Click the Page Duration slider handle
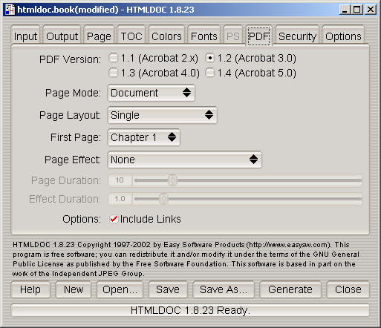 tap(172, 180)
